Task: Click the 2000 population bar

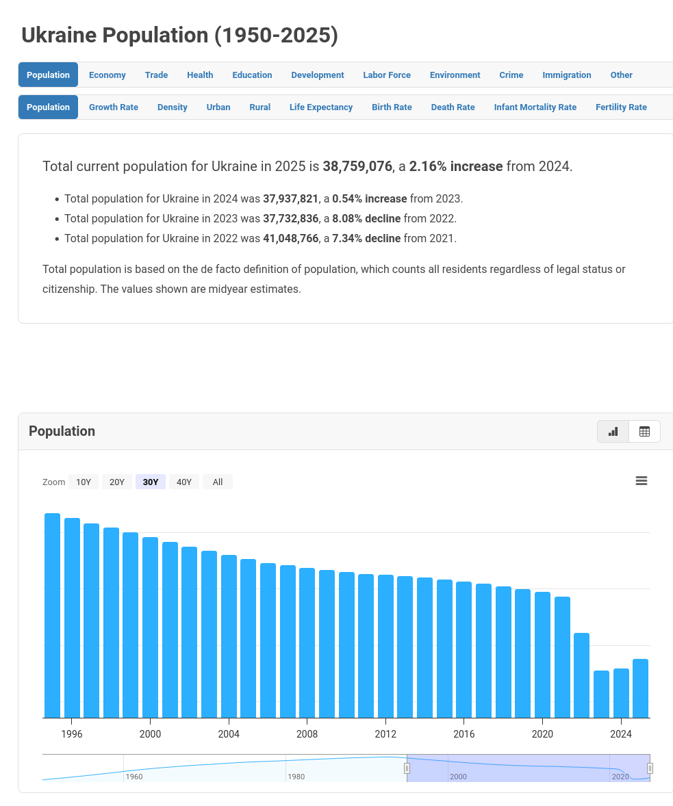Action: coord(150,627)
